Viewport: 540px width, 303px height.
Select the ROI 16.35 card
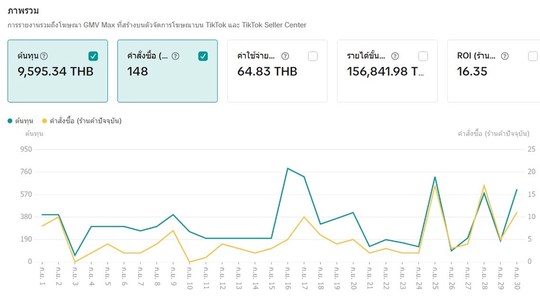coord(494,71)
